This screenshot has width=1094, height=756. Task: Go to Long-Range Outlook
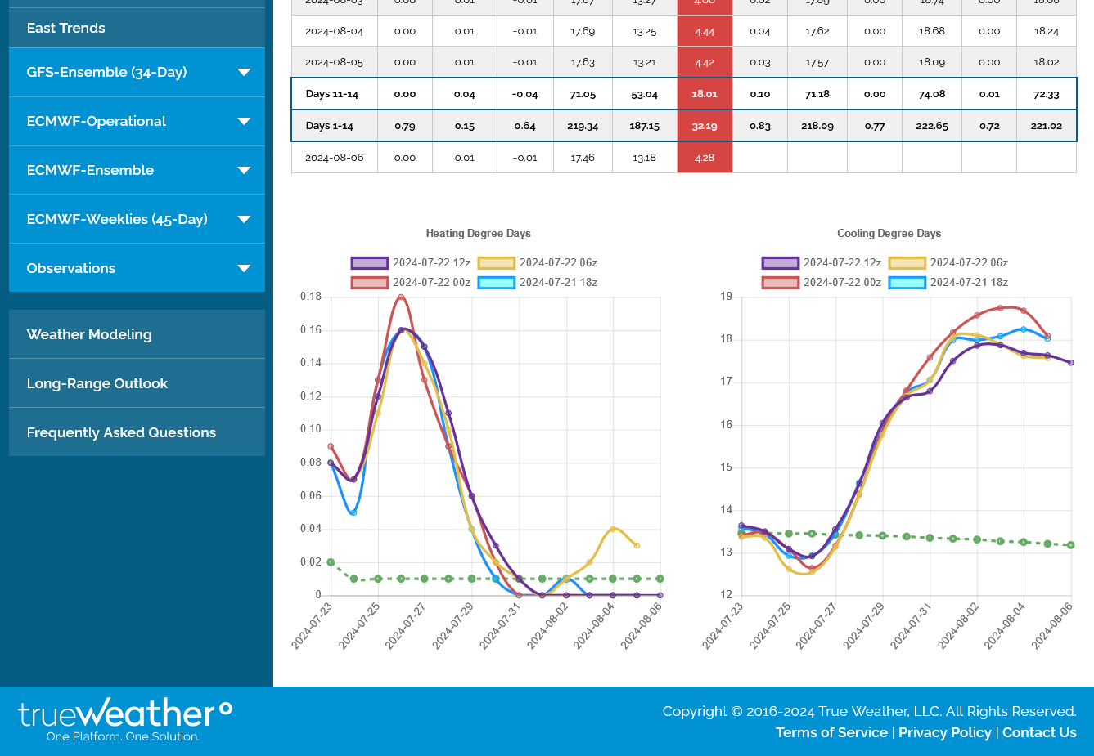(x=97, y=384)
